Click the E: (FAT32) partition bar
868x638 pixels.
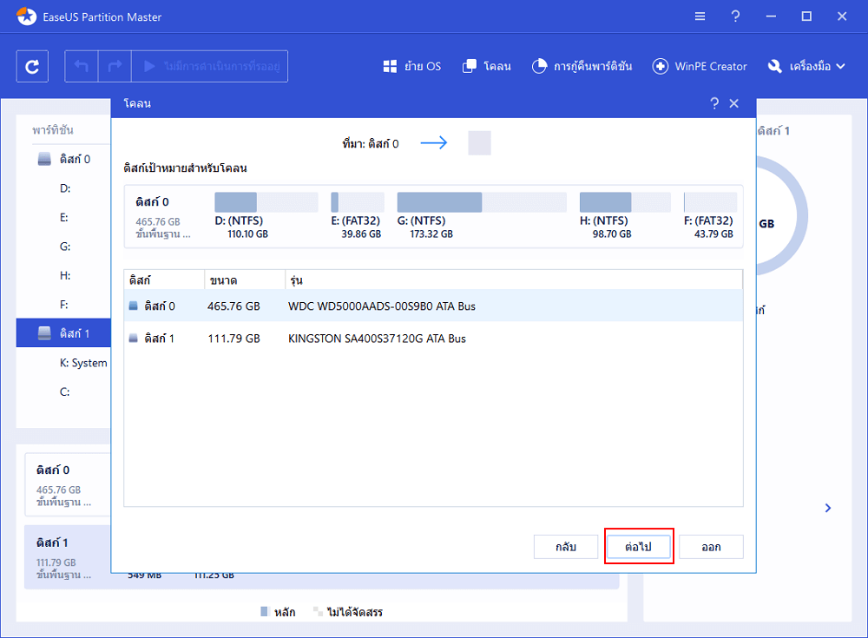[358, 202]
